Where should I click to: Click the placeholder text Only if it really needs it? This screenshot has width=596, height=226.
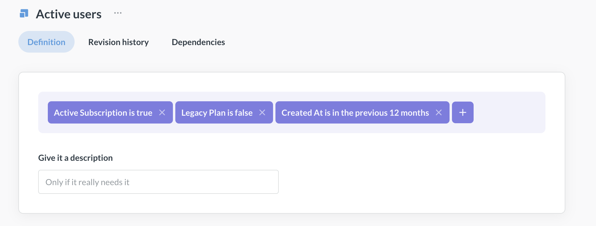click(x=87, y=182)
